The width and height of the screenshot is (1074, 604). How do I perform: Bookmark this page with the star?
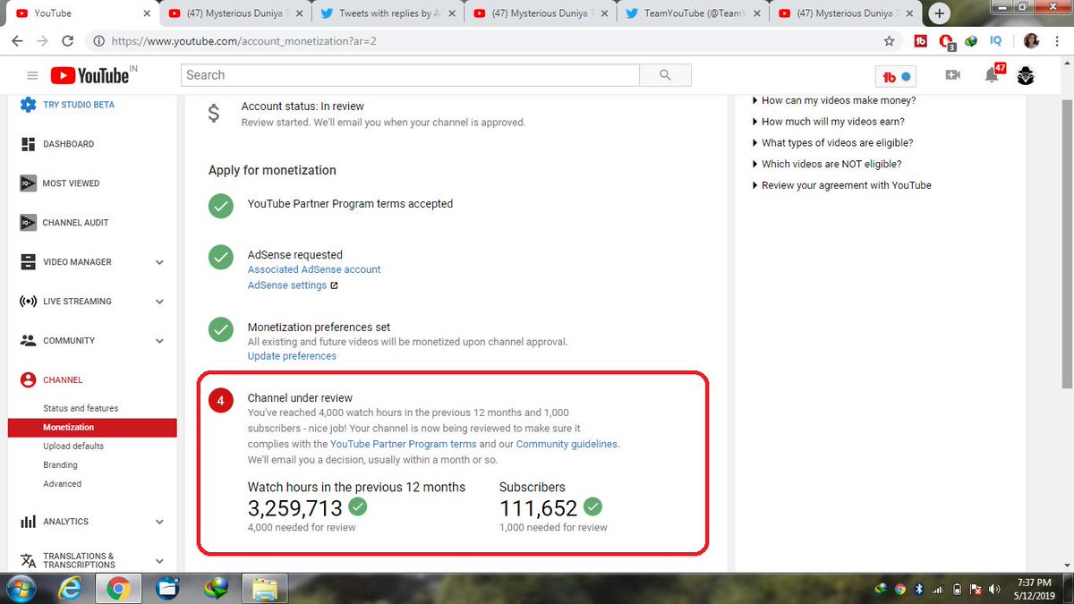889,41
